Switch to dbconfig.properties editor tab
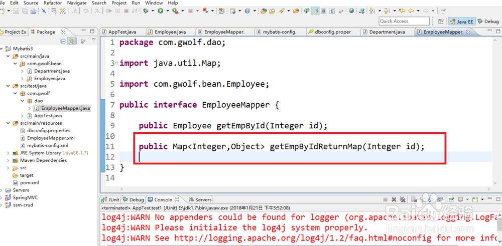The image size is (502, 246). (330, 32)
